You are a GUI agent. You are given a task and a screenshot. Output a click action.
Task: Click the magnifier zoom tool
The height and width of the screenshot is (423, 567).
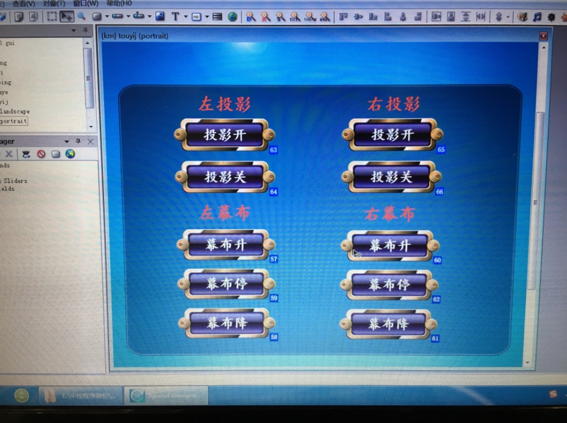[81, 17]
